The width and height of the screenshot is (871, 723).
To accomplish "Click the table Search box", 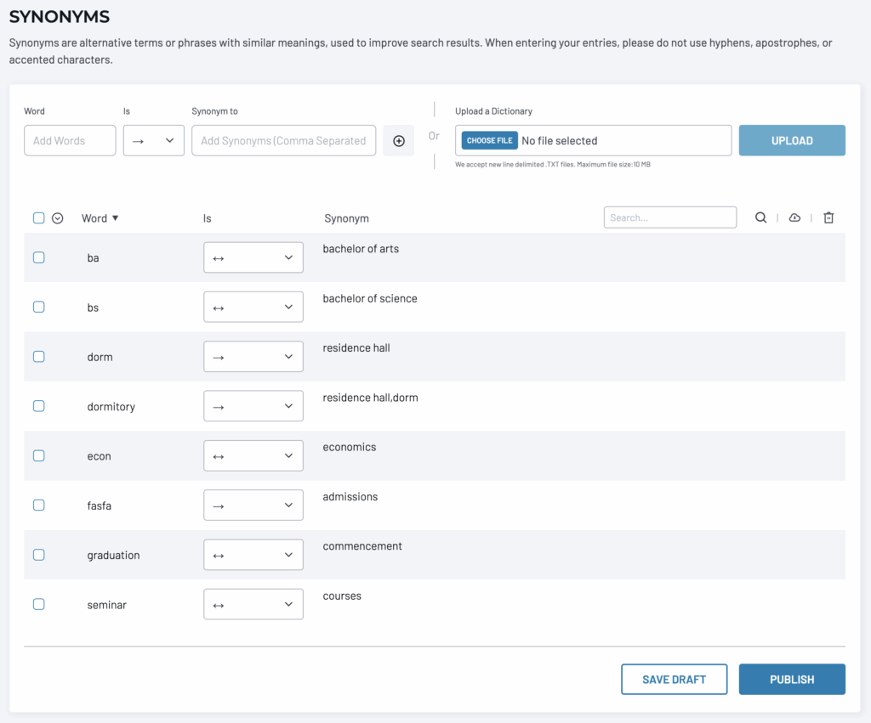I will 670,217.
